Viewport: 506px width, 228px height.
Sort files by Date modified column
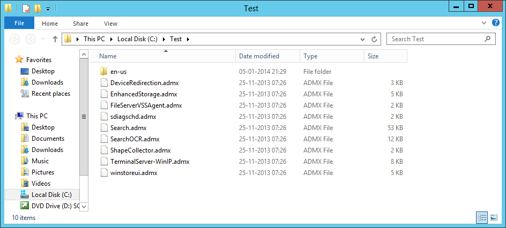pos(259,56)
